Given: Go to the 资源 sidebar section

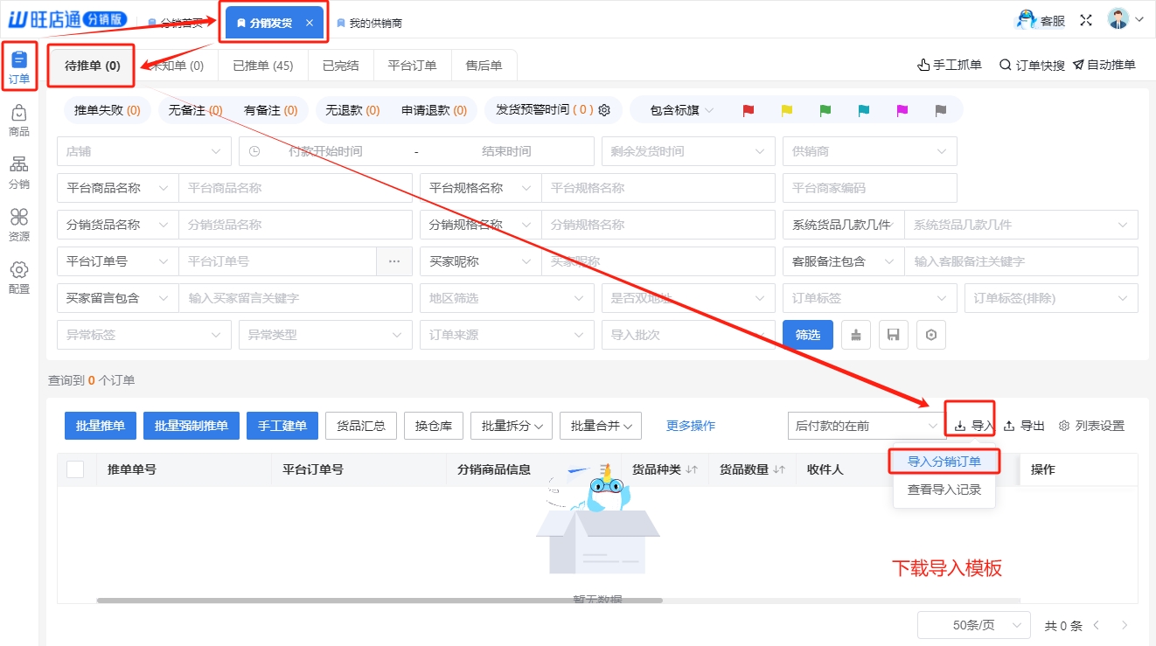Looking at the screenshot, I should pos(18,226).
